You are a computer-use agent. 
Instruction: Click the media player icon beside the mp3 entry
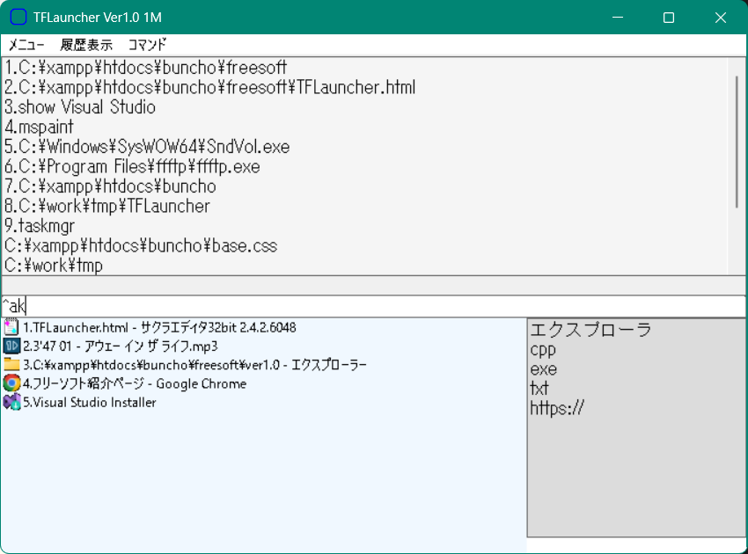11,346
